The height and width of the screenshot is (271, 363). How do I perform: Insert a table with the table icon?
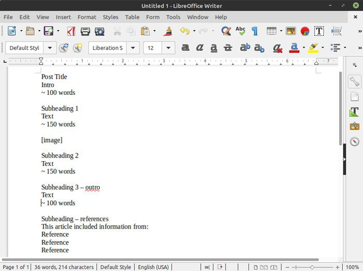[x=271, y=31]
